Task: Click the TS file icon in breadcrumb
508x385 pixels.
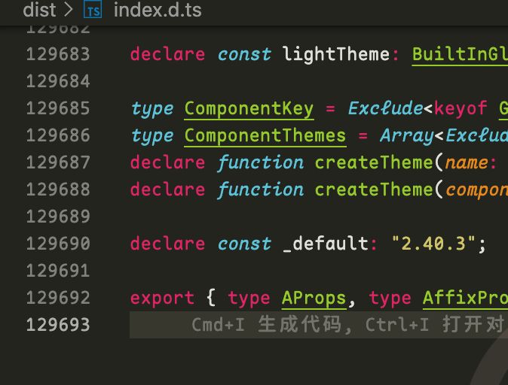Action: (x=93, y=9)
